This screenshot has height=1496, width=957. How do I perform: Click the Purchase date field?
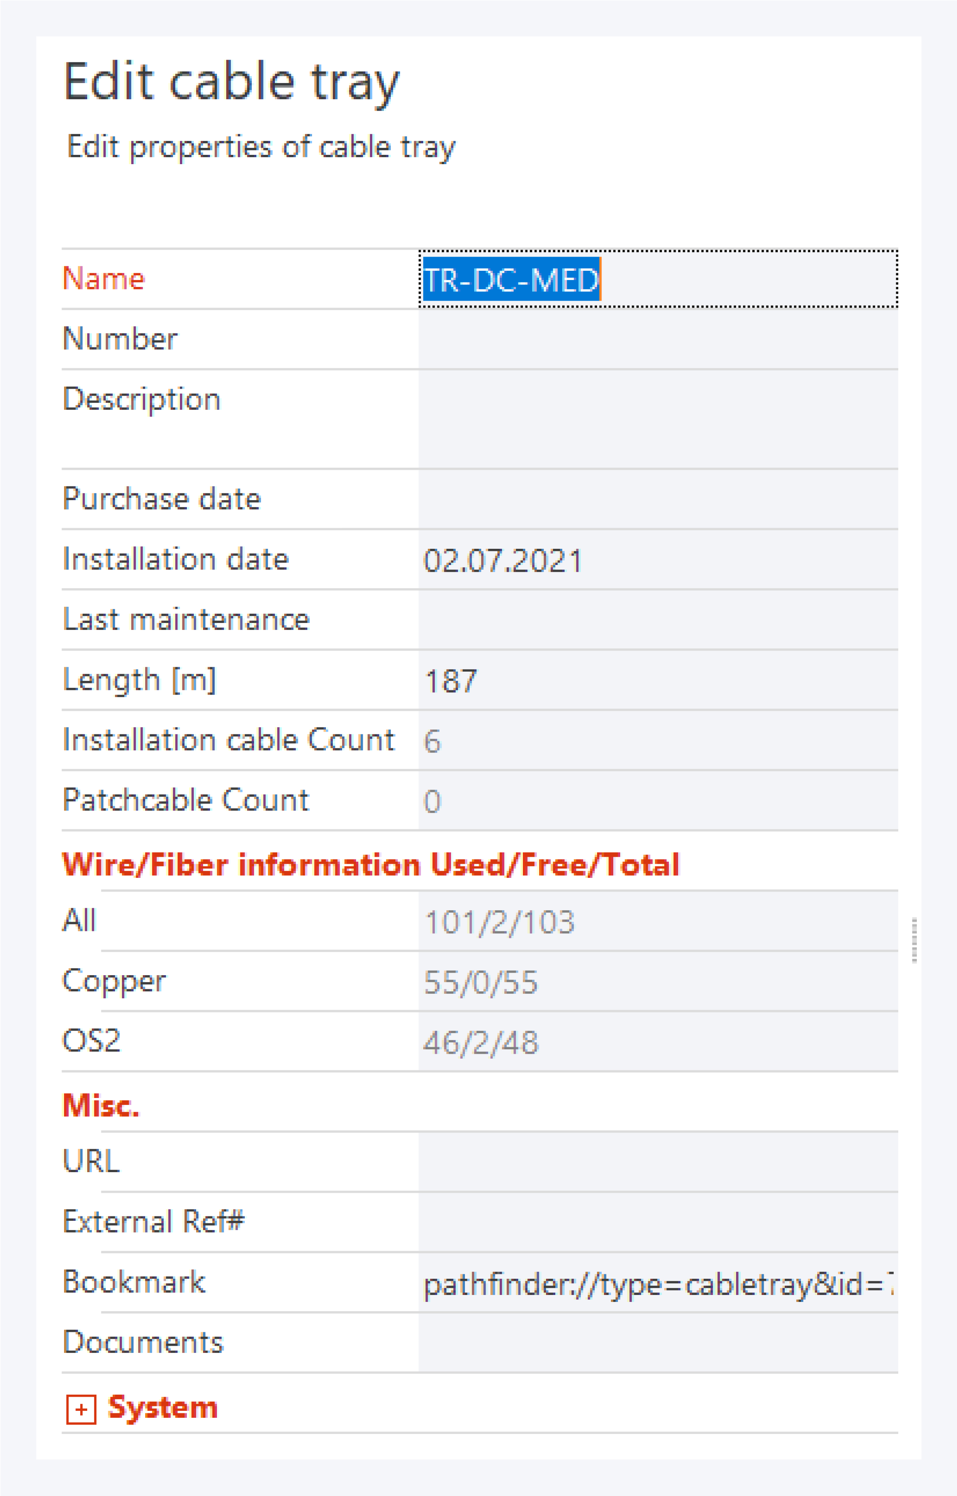[657, 499]
